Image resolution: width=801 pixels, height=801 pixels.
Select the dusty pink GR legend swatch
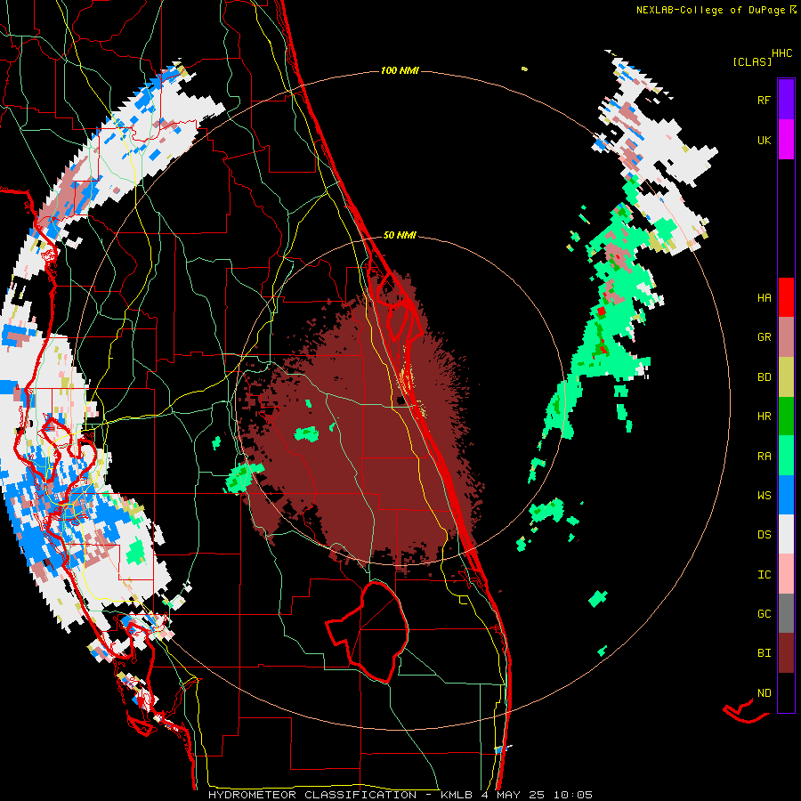point(786,337)
